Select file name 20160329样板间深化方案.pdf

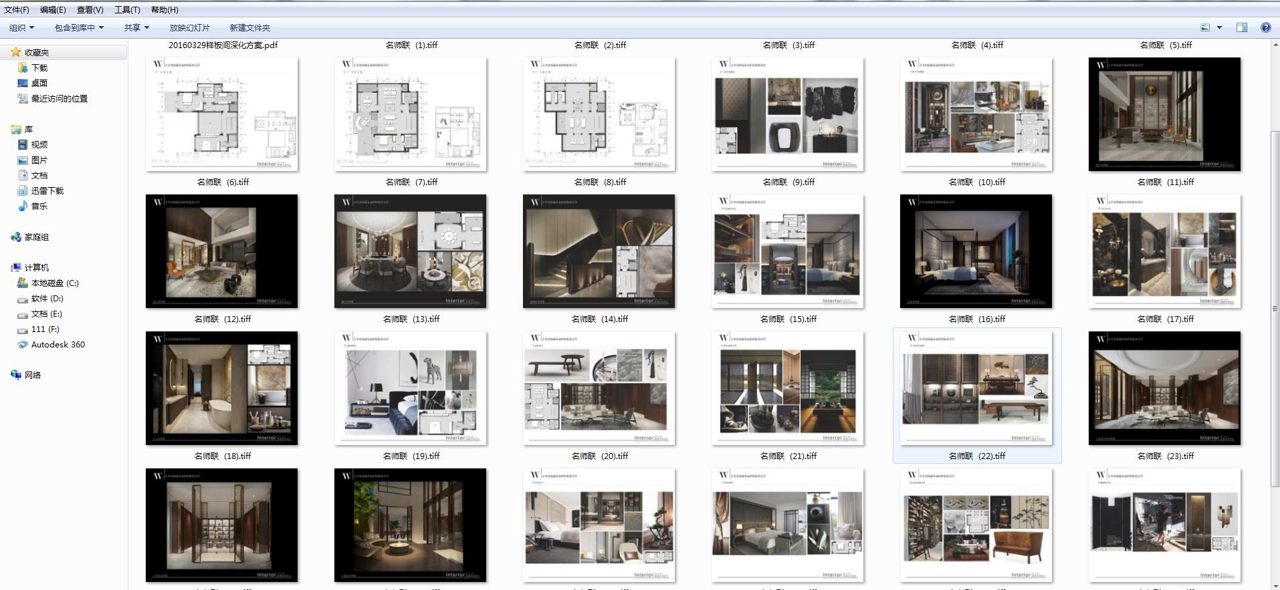(223, 45)
